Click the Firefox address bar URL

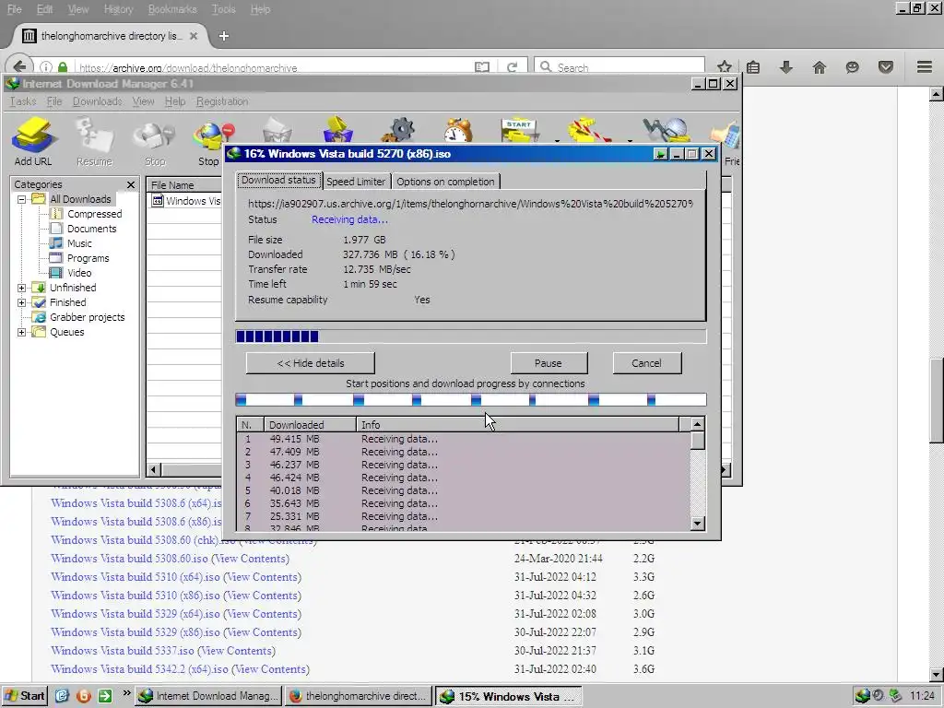tap(188, 68)
